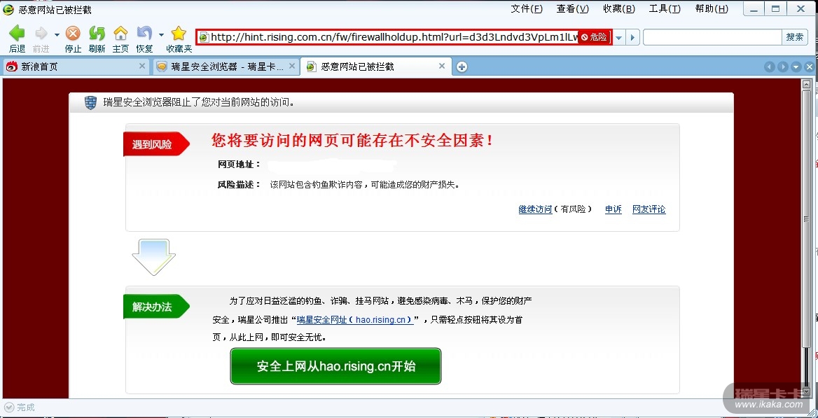Click the browser logo in title bar
This screenshot has width=818, height=418.
click(x=8, y=9)
